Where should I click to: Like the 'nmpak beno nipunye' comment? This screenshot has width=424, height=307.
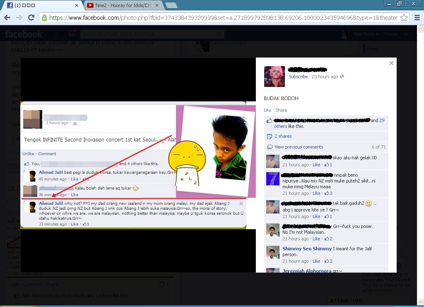[x=316, y=193]
